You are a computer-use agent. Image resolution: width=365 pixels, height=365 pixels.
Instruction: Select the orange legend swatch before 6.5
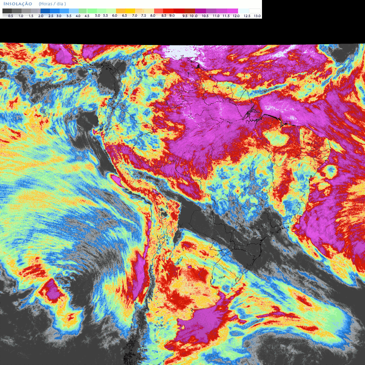(121, 11)
